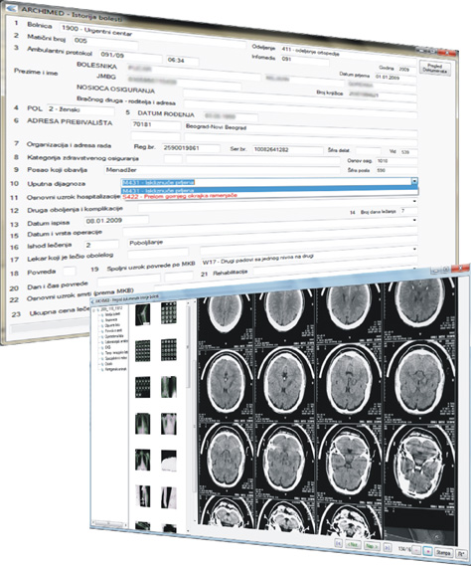Viewport: 471px width, 566px height.
Task: Go to the previous page with Nazad
Action: [x=354, y=544]
